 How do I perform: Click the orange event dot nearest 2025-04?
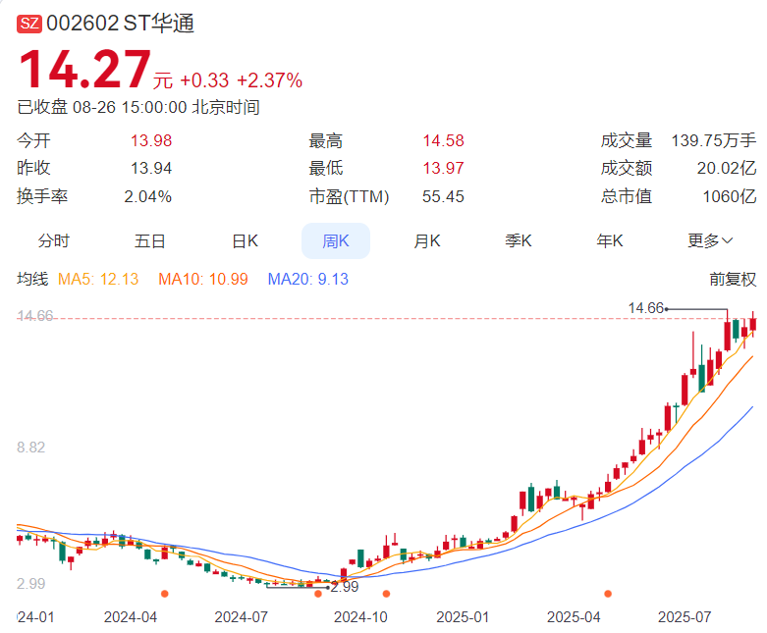tap(608, 594)
